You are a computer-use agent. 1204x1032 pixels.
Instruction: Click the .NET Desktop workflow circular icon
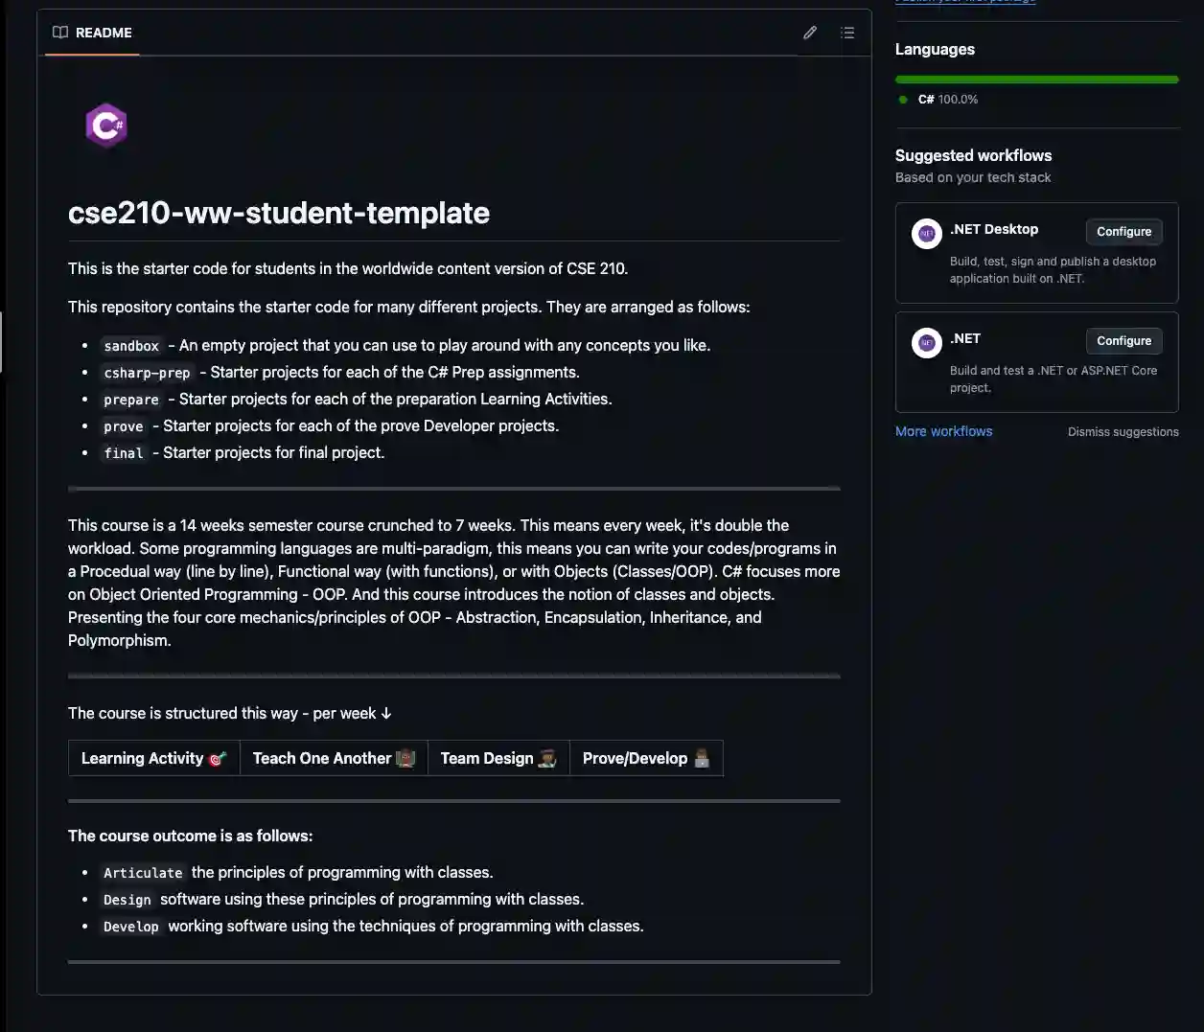coord(926,233)
